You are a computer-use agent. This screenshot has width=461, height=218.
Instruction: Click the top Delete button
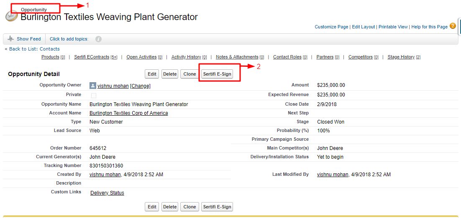click(170, 74)
